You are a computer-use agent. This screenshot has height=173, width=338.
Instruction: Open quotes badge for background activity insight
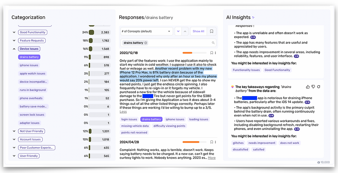(271, 116)
